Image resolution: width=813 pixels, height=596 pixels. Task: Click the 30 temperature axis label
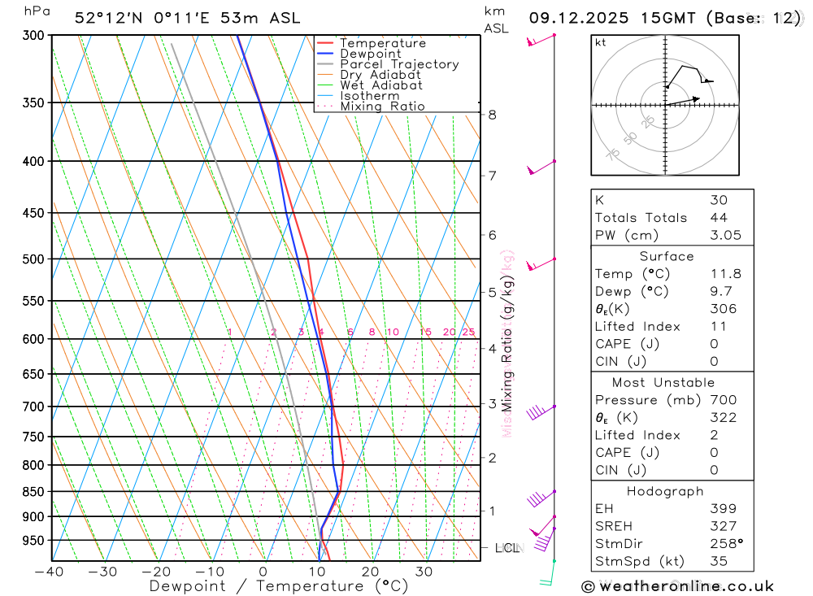(424, 572)
